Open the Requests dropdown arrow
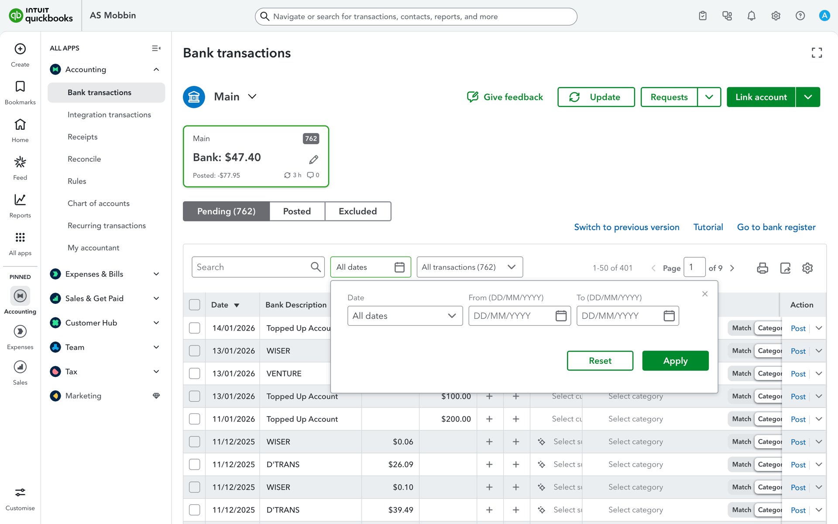The image size is (838, 524). tap(709, 97)
